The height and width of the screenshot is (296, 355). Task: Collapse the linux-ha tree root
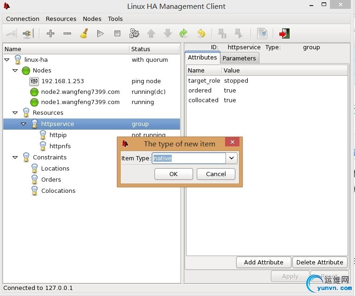click(7, 60)
